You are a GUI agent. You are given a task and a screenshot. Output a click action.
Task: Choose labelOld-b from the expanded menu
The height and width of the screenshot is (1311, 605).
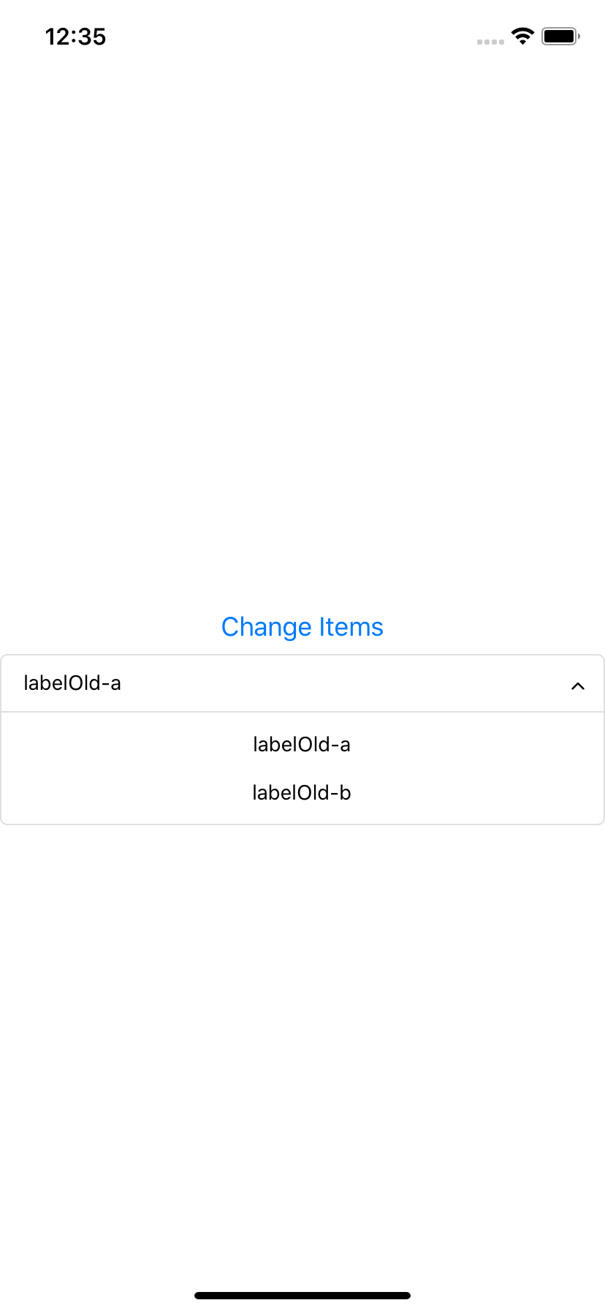(302, 792)
